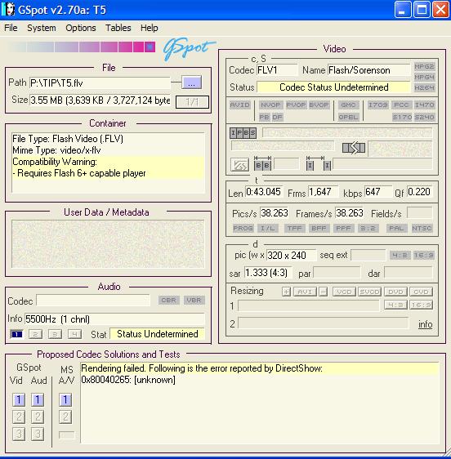
Task: Click the NTSC indicator
Action: pyautogui.click(x=422, y=228)
